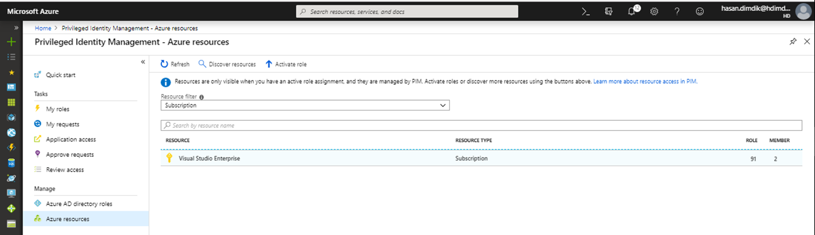Click the Resource filter info icon
Image resolution: width=815 pixels, height=235 pixels.
[x=202, y=96]
